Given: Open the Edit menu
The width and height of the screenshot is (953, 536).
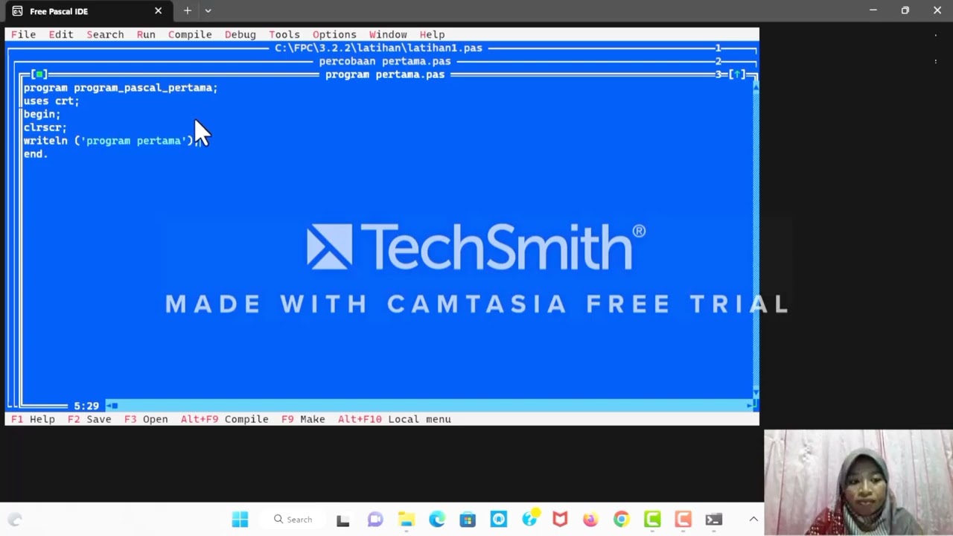Looking at the screenshot, I should 61,34.
